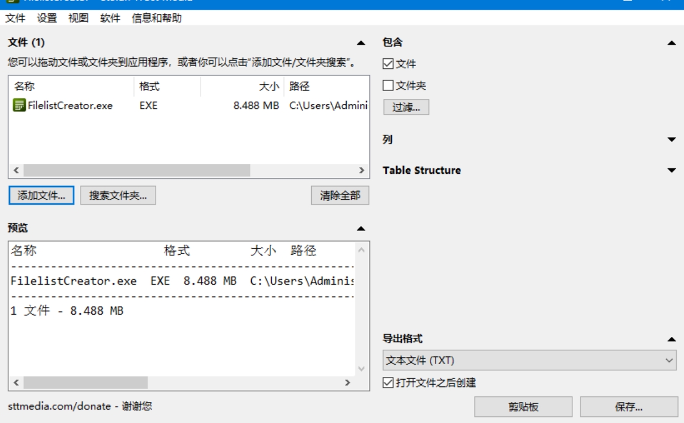Screen dimensions: 684x423
Task: Toggle the 打开文件之后创建 checkbox
Action: 388,382
